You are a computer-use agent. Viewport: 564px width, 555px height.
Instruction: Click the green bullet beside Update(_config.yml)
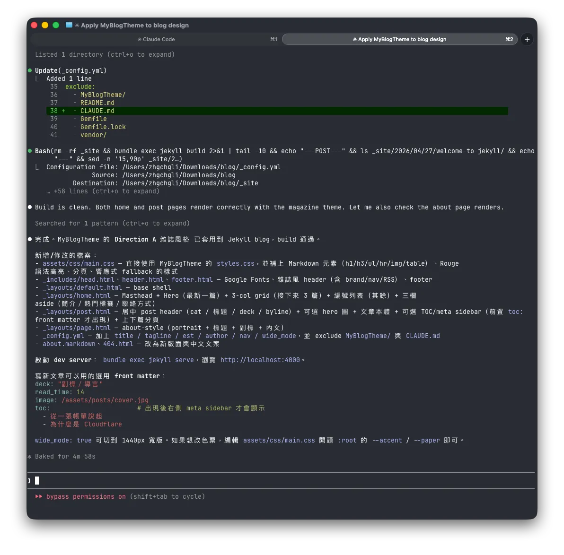pos(30,70)
